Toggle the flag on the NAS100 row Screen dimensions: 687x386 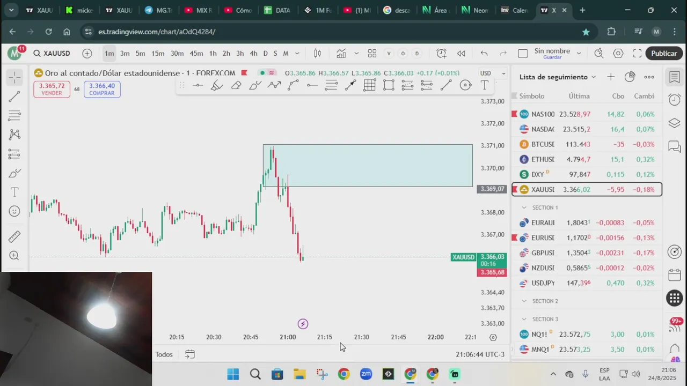click(x=514, y=114)
